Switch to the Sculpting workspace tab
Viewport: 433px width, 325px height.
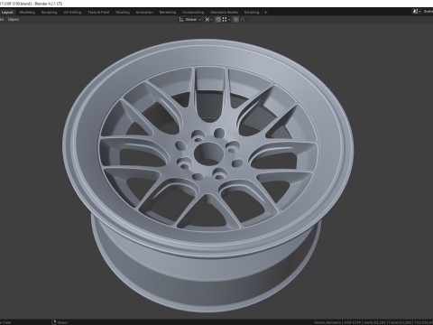tap(49, 13)
